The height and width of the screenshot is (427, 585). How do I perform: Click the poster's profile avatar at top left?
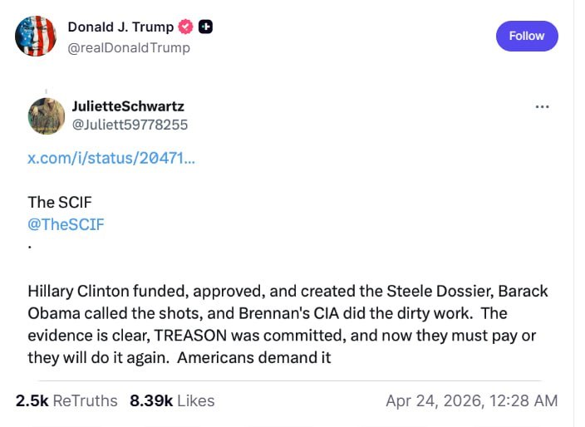click(x=36, y=37)
